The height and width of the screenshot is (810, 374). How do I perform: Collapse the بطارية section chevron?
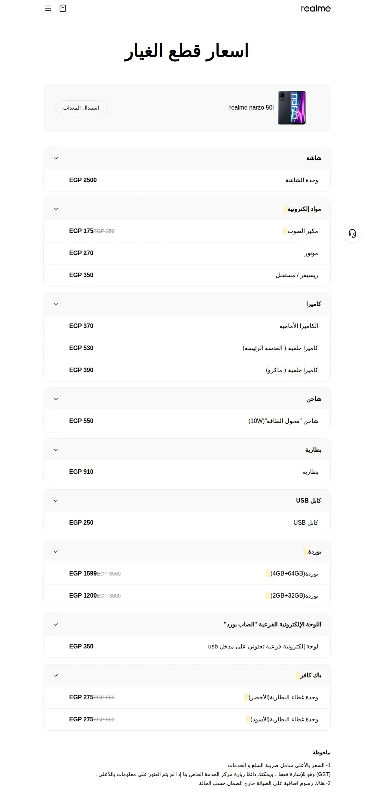(x=56, y=450)
